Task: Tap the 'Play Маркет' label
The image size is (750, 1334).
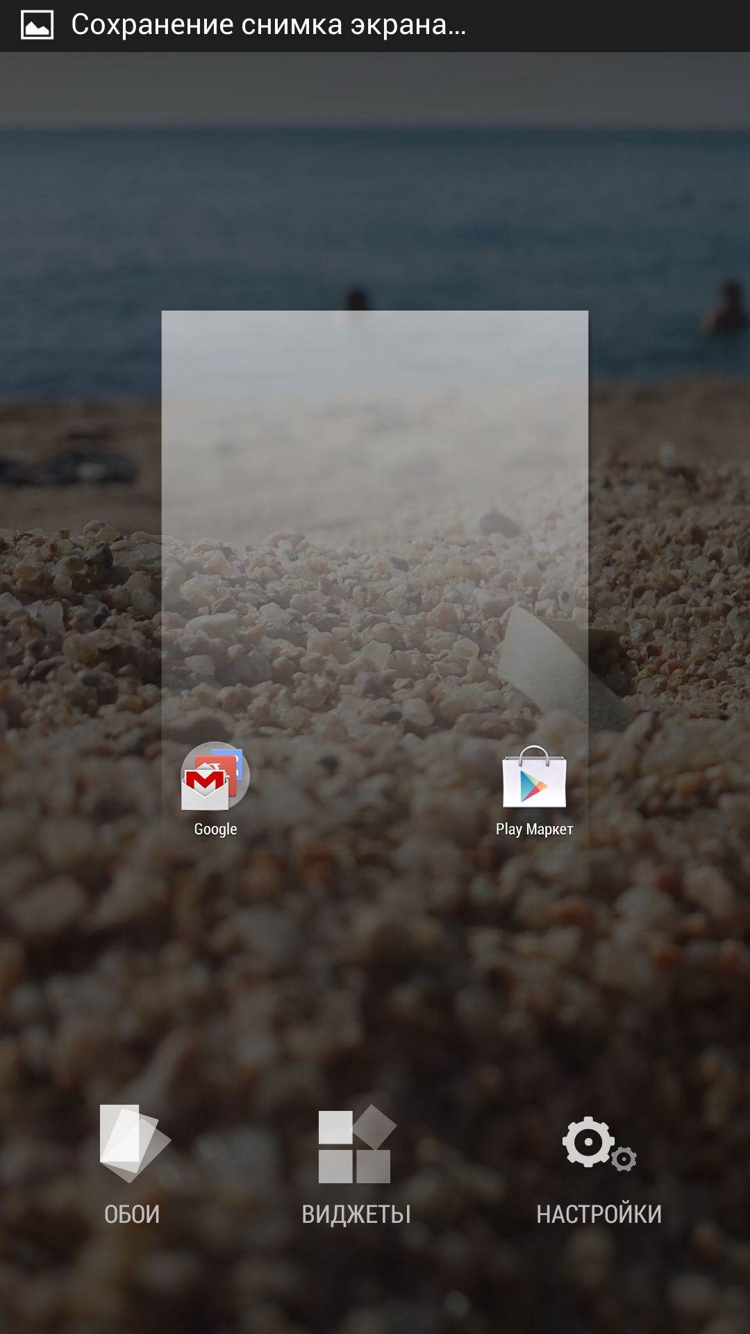Action: (x=534, y=829)
